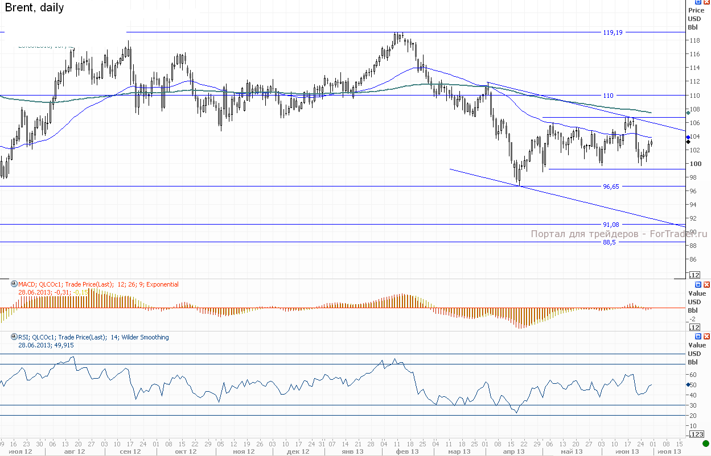Click the 119,19 resistance level label
Image resolution: width=711 pixels, height=456 pixels.
[613, 32]
